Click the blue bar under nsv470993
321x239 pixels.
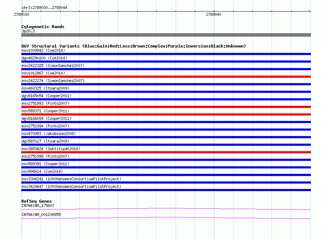(166, 137)
